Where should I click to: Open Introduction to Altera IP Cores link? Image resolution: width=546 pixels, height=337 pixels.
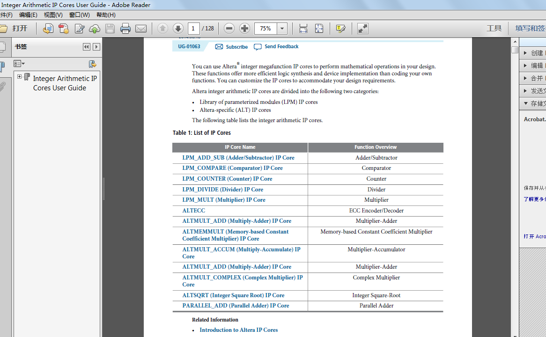pos(238,330)
